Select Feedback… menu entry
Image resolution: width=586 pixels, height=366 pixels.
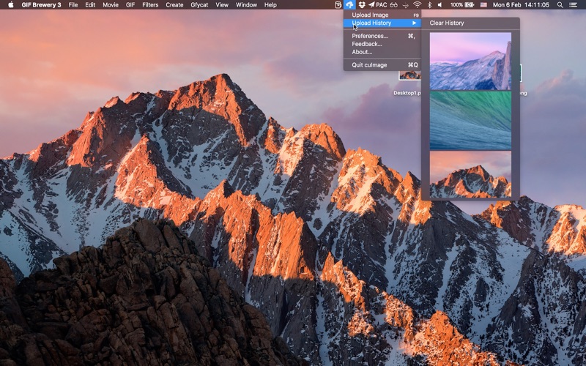click(x=382, y=44)
